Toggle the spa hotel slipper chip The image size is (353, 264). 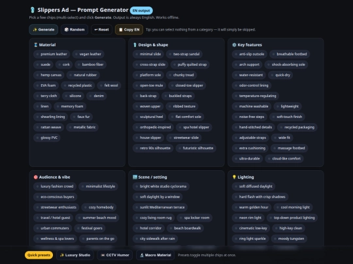point(194,127)
